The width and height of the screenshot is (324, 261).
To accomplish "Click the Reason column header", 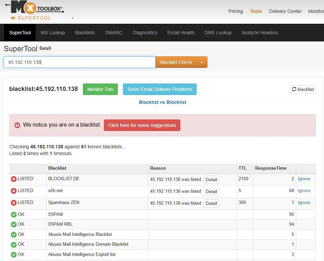I will 158,168.
